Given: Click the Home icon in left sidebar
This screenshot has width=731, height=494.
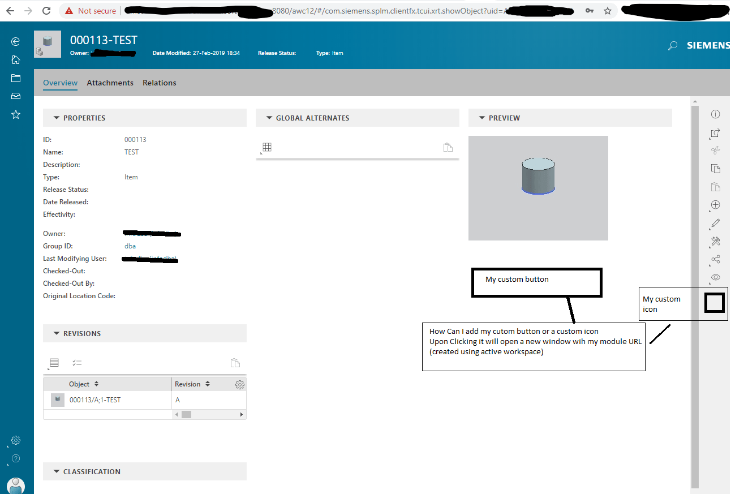Looking at the screenshot, I should point(15,59).
